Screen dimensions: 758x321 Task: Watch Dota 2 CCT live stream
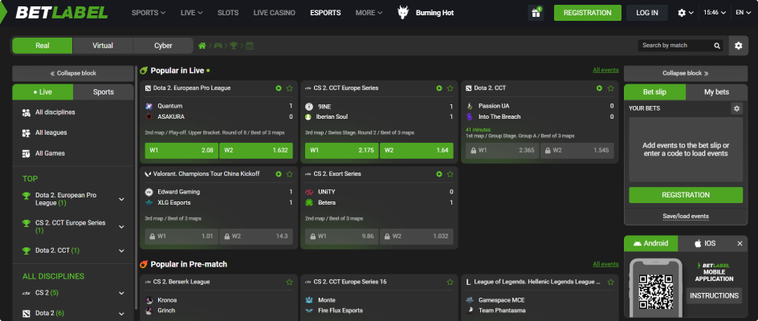click(600, 88)
